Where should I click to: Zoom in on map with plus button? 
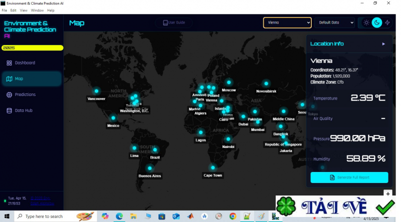pos(387,193)
